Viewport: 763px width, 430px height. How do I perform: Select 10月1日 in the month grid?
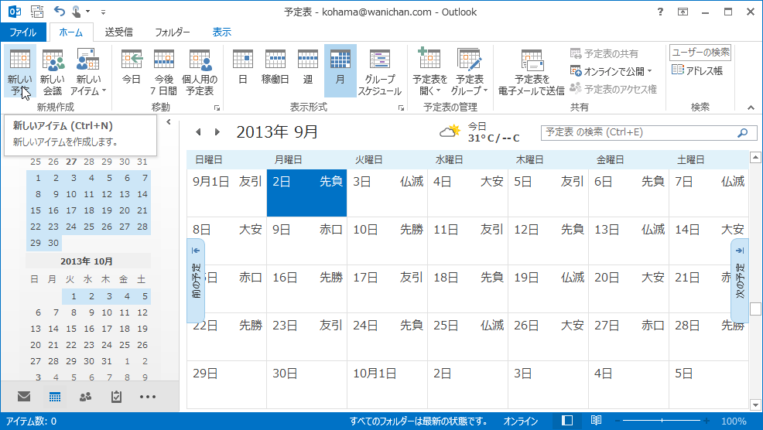click(x=388, y=385)
